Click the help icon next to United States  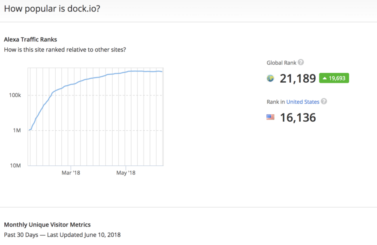[x=324, y=102]
